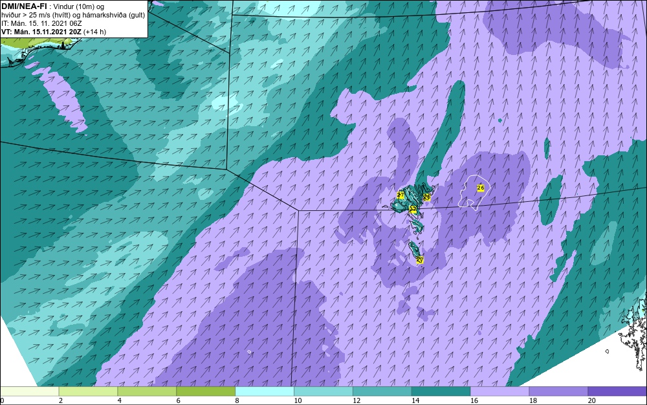Click the 16–18 m/s light lavender legend swatch
This screenshot has height=405, width=647.
click(499, 391)
